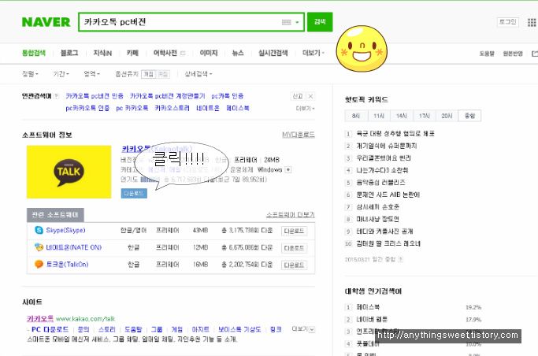
Task: Click the NAVER logo
Action: [x=46, y=22]
